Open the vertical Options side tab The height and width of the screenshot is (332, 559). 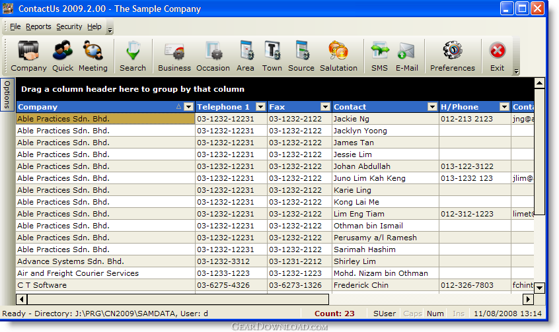click(x=7, y=94)
